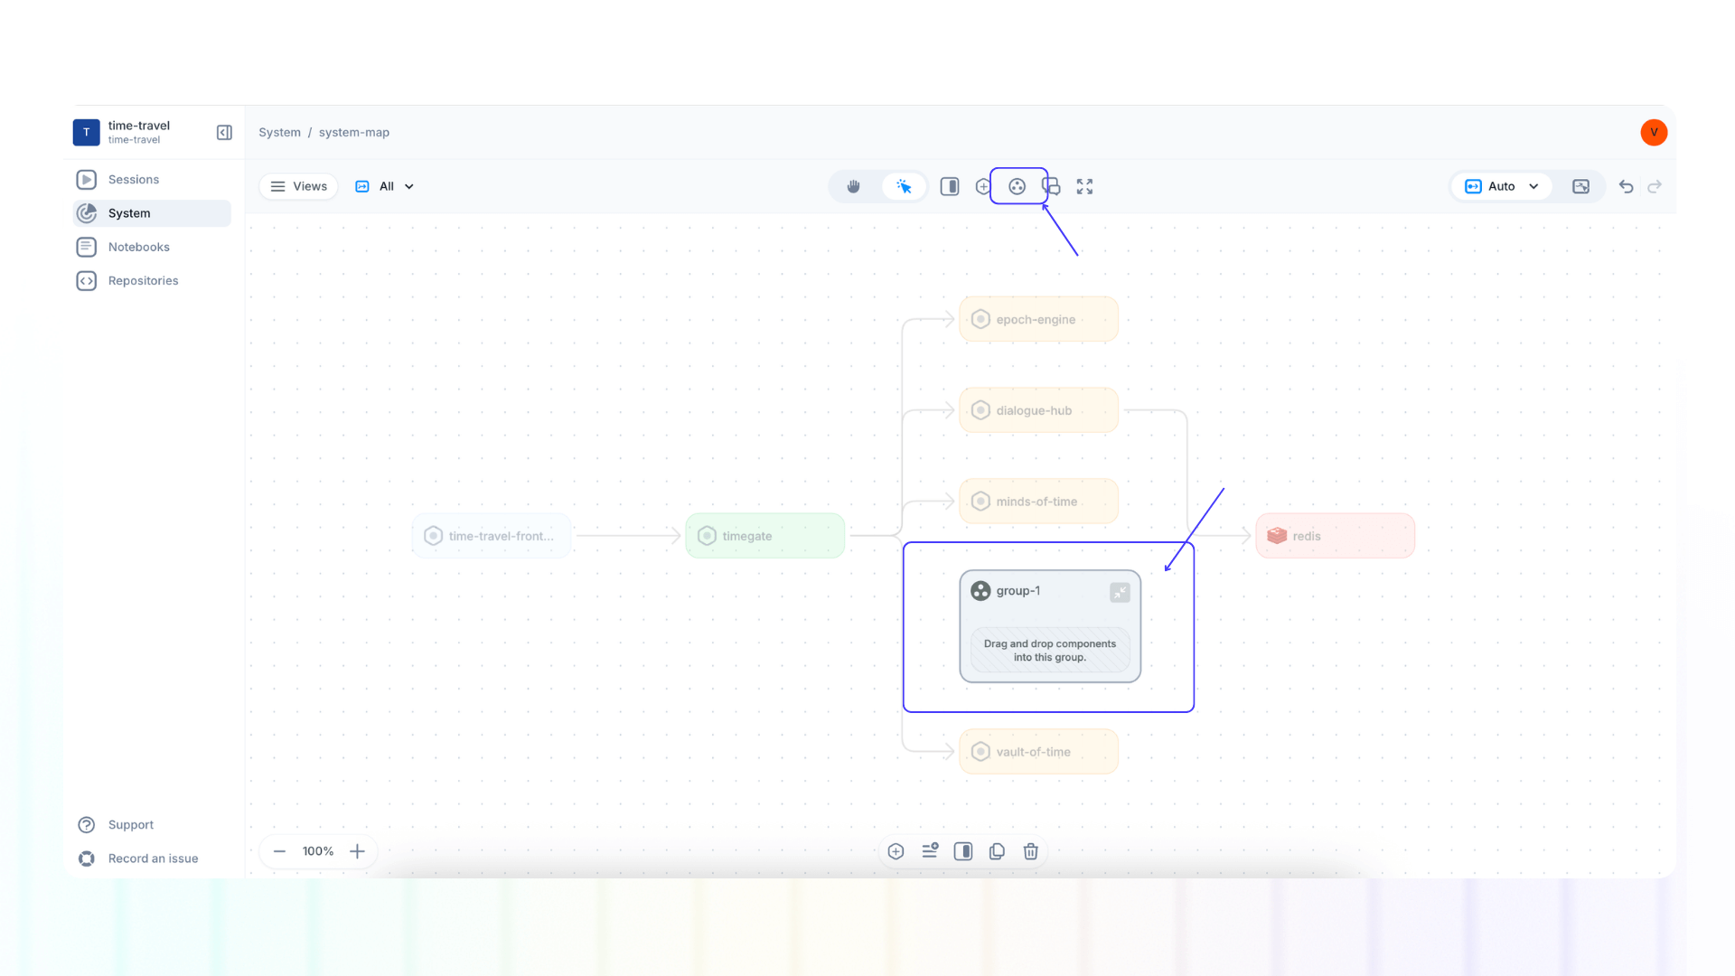Viewport: 1735px width, 976px height.
Task: Add a new component with the hexagon plus icon
Action: tap(983, 186)
